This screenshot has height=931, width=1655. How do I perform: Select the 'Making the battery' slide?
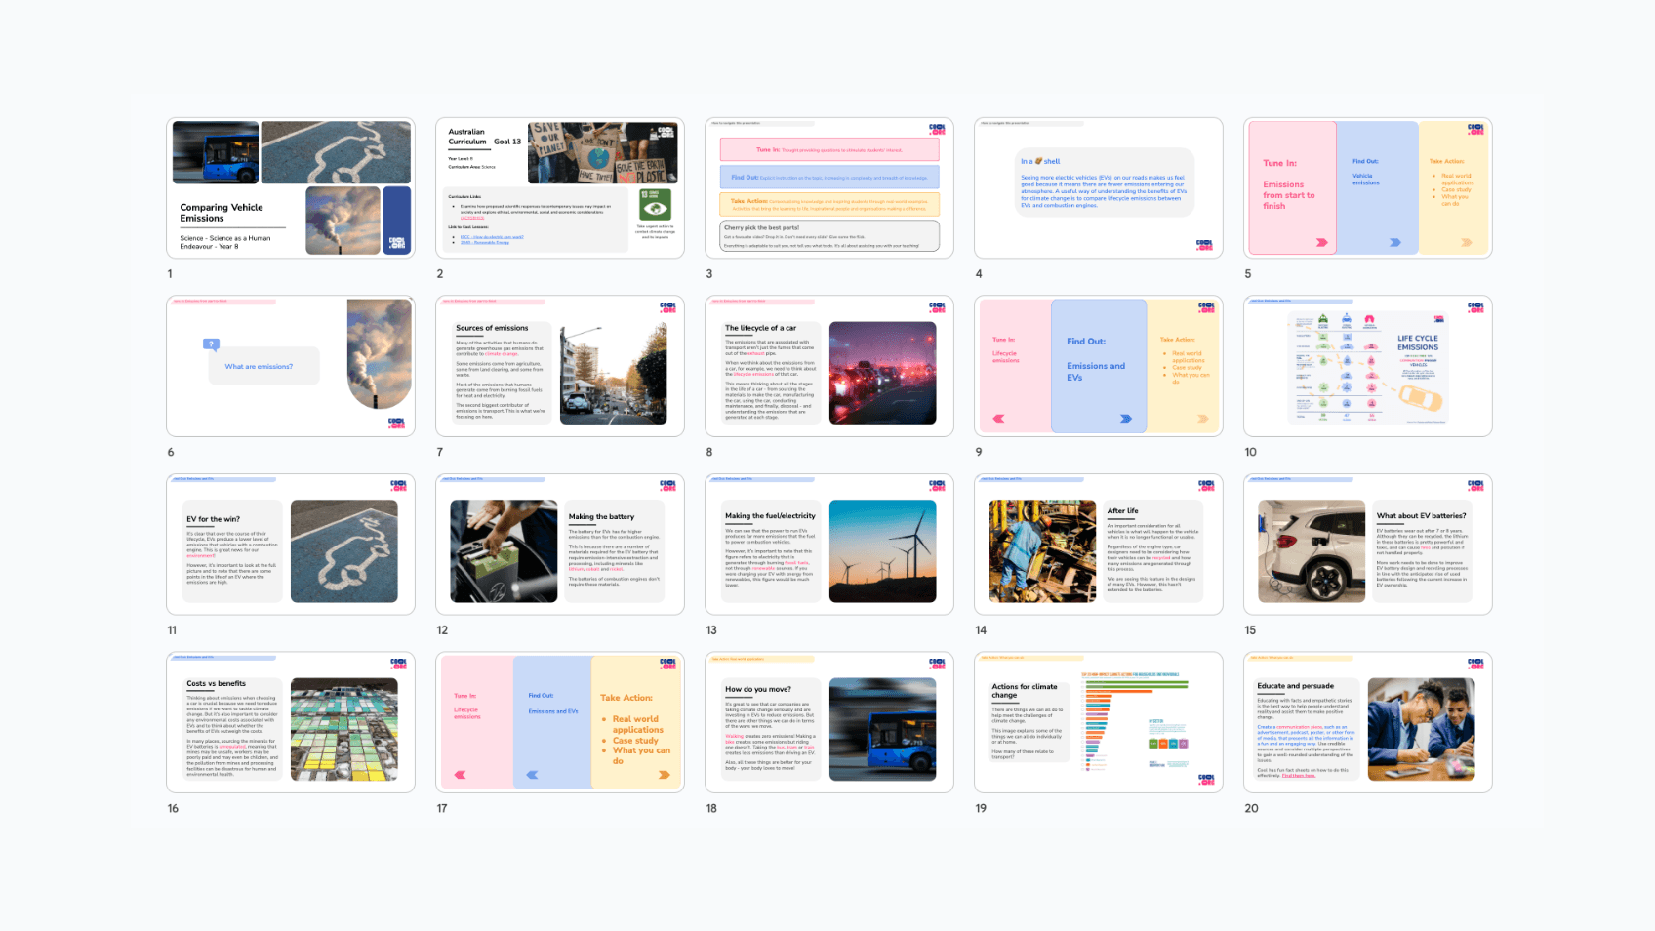click(x=560, y=545)
